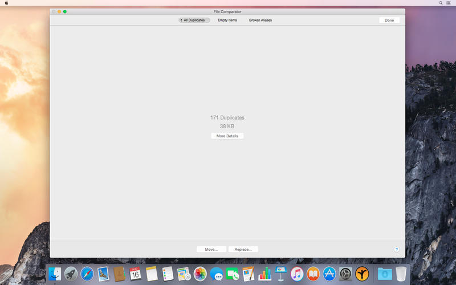
Task: Open Photos from the dock
Action: pos(200,274)
